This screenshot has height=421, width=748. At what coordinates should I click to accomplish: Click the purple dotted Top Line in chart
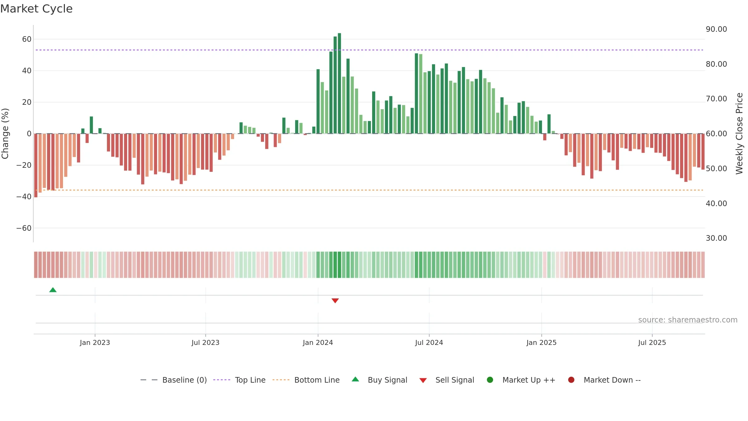click(369, 50)
